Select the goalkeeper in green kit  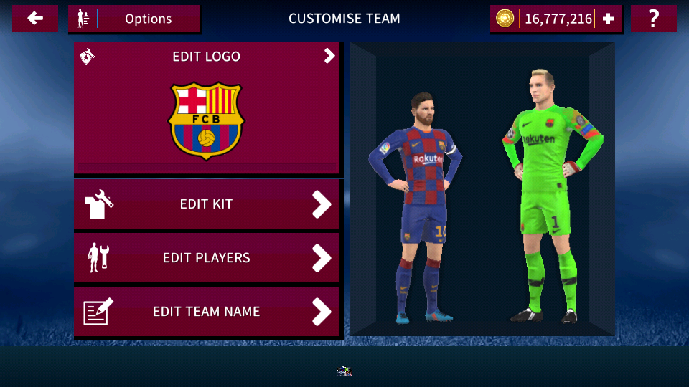coord(551,196)
